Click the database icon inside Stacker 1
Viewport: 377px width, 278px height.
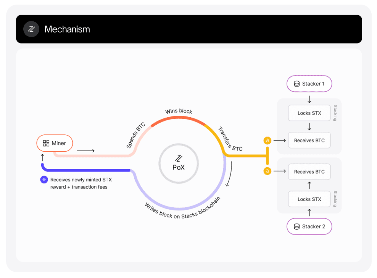point(296,84)
